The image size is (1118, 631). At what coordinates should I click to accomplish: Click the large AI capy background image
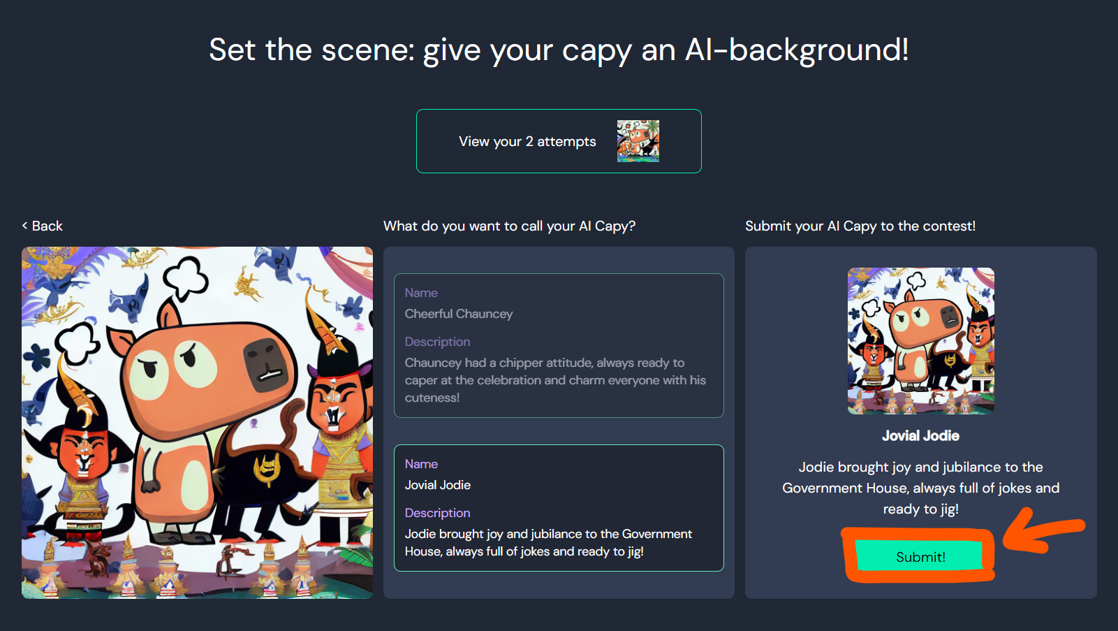tap(197, 423)
